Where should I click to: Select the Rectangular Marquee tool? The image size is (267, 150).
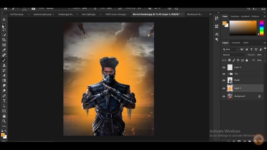(x=4, y=25)
